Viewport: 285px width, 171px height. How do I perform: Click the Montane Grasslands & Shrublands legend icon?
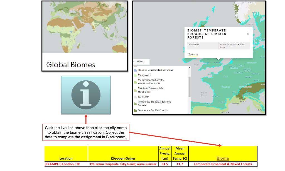tap(135, 90)
